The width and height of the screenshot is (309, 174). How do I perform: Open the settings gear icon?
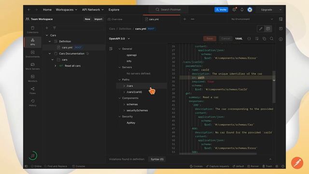coord(234,10)
